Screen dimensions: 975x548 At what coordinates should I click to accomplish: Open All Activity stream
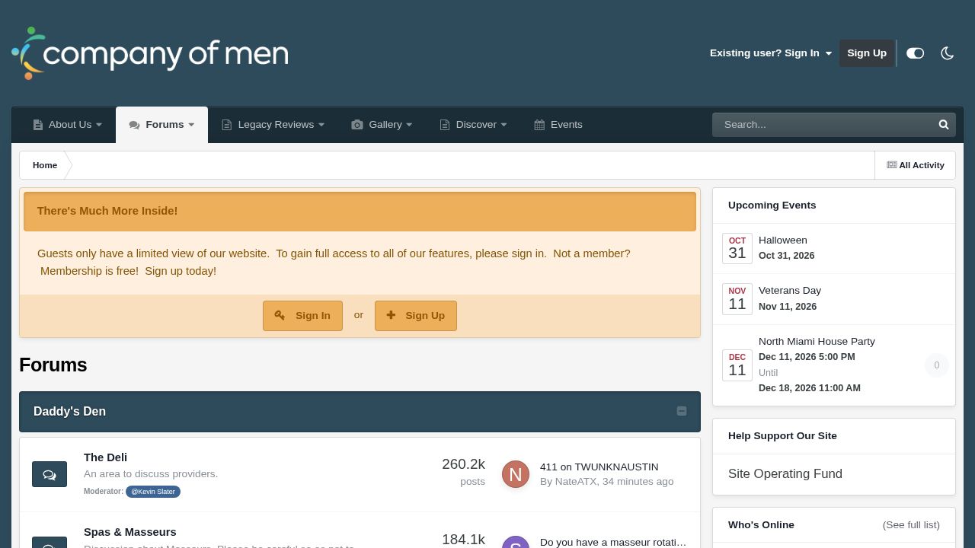pos(916,165)
